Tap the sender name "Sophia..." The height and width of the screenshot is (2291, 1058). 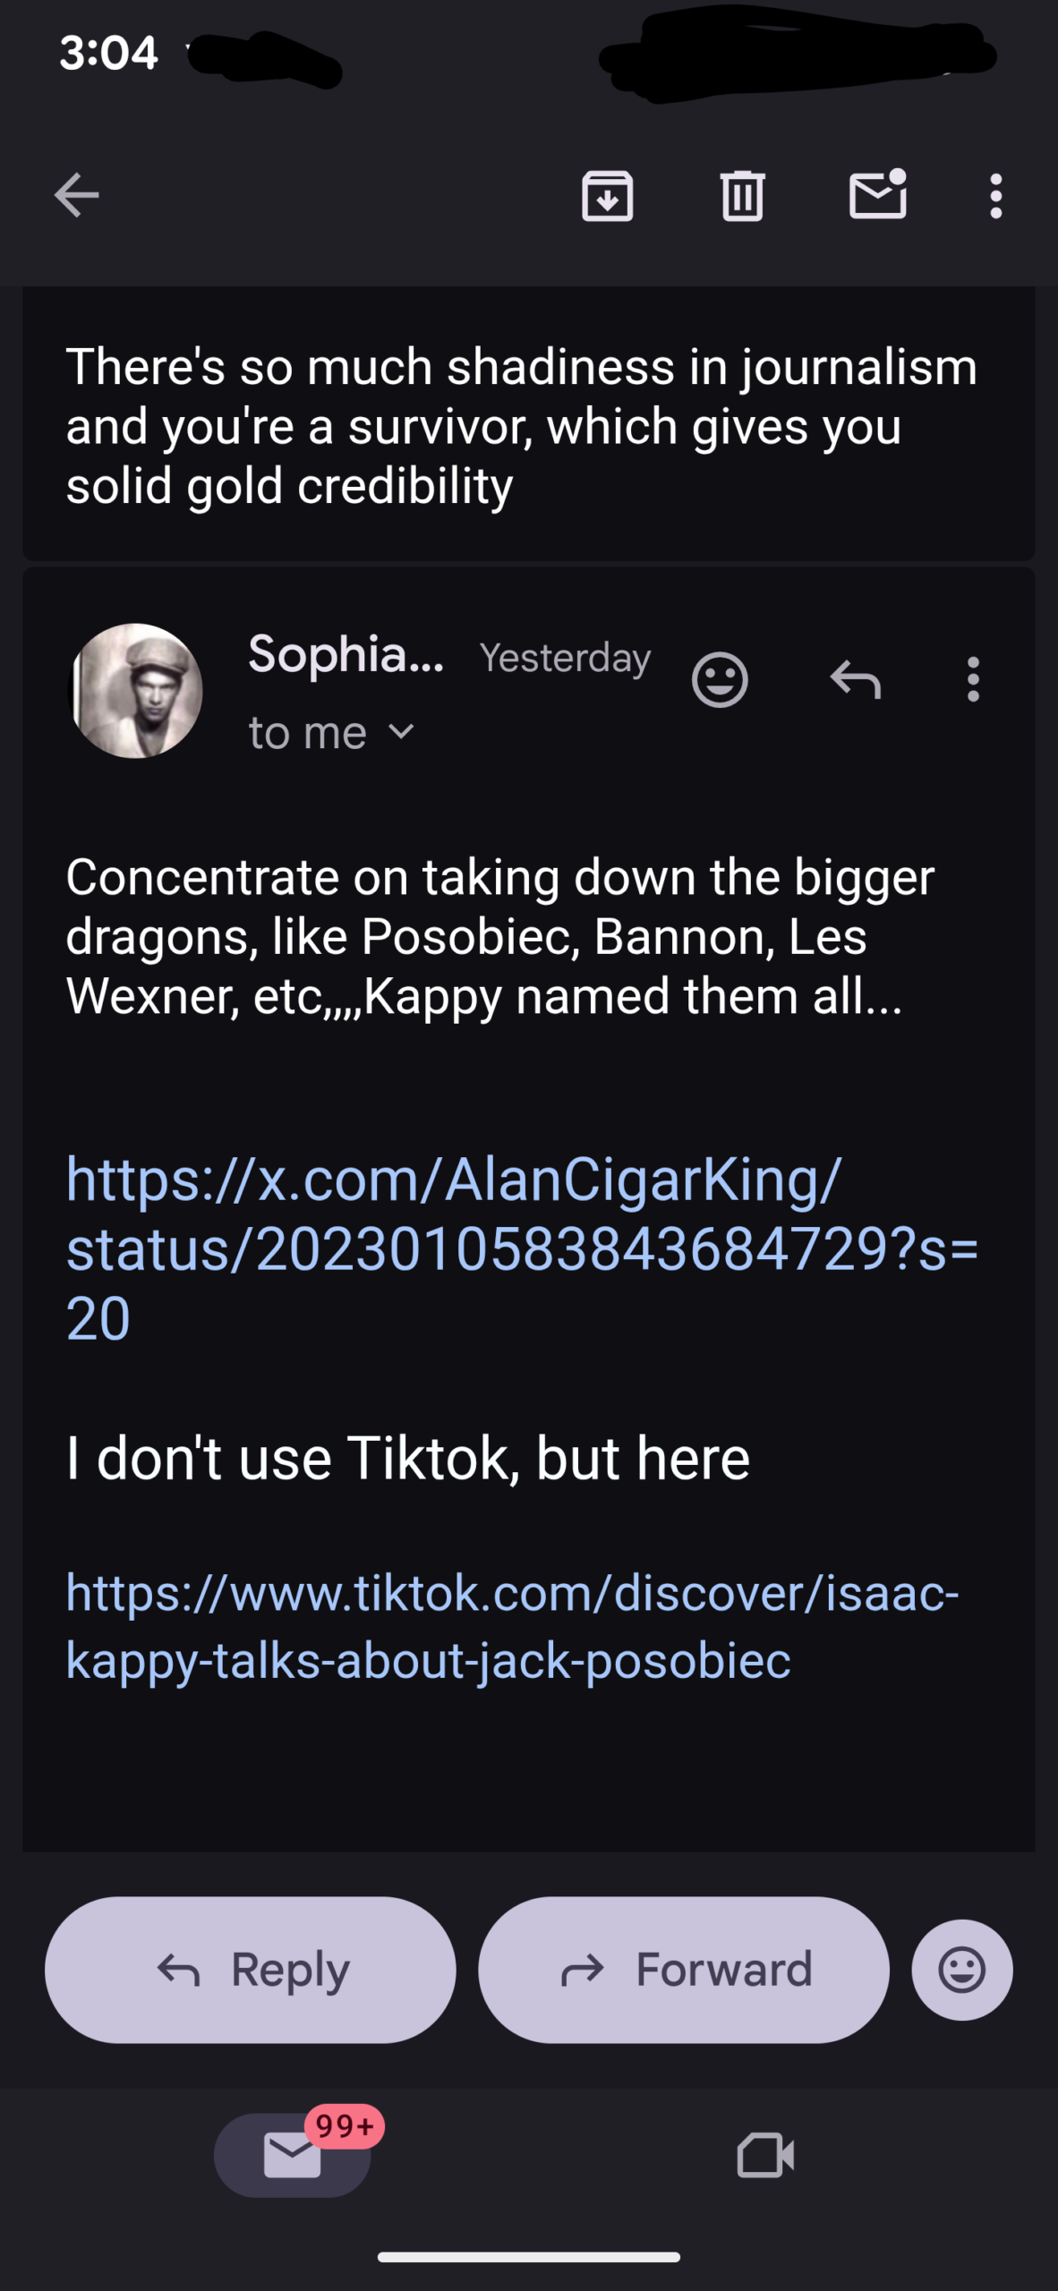tap(346, 655)
